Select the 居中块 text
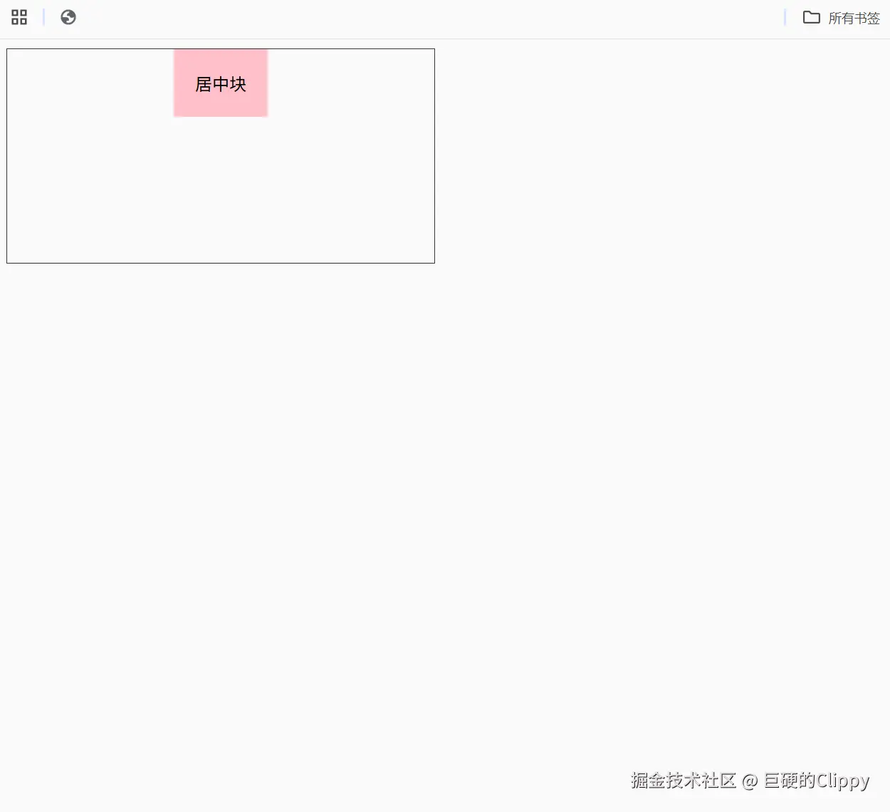The height and width of the screenshot is (812, 890). pyautogui.click(x=220, y=83)
